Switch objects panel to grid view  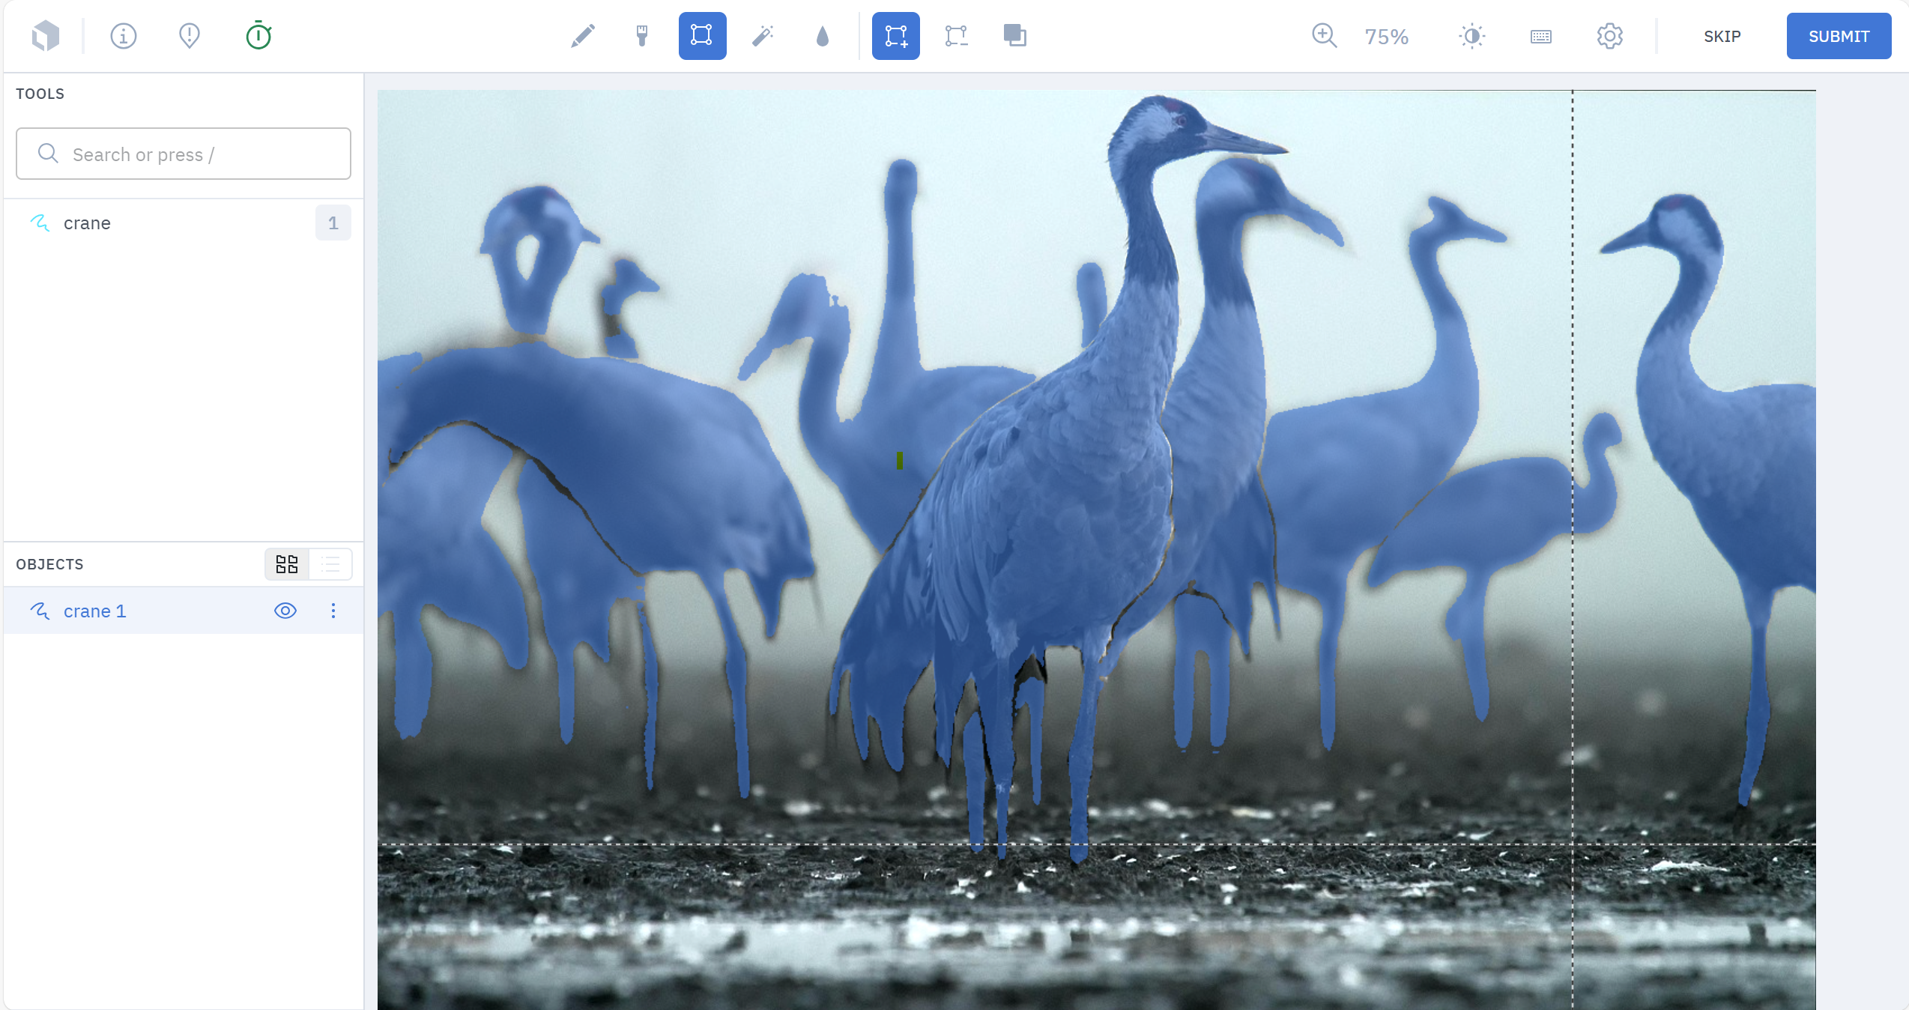287,564
